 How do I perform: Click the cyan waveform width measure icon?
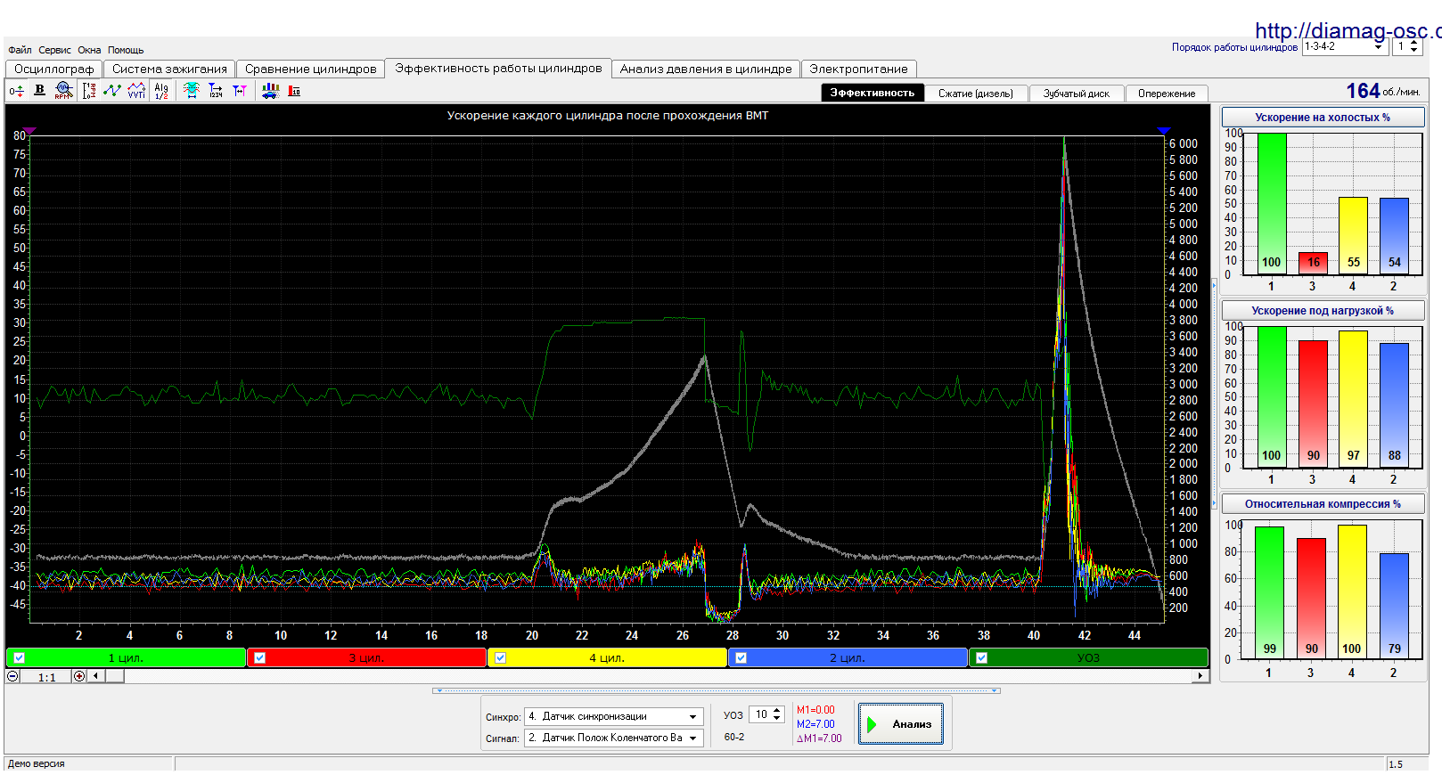click(x=191, y=91)
